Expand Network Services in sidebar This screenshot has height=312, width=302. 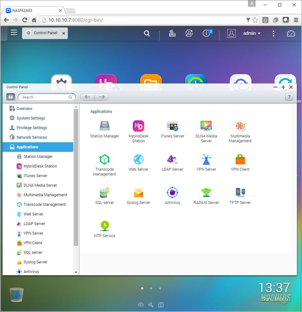click(x=38, y=137)
